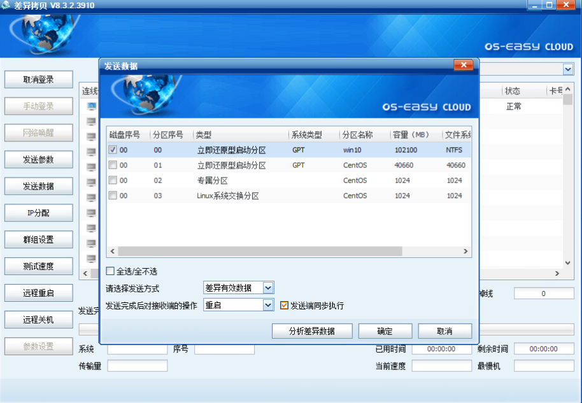Click 分析差异数据 button
582x403 pixels.
311,332
